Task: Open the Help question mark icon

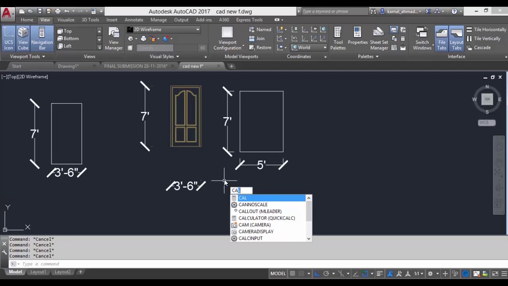Action: pyautogui.click(x=454, y=11)
